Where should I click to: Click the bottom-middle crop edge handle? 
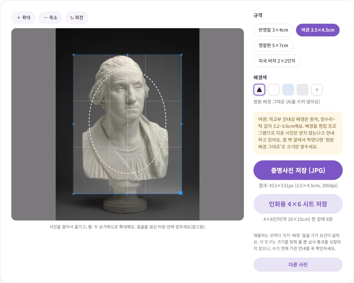point(128,194)
